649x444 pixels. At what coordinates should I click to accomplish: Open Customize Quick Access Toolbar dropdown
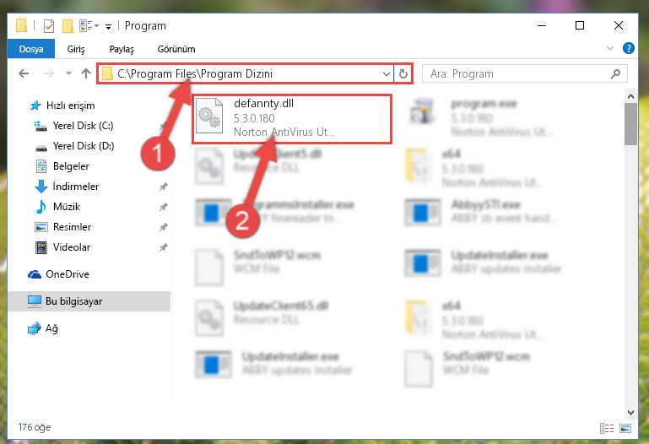pyautogui.click(x=108, y=27)
